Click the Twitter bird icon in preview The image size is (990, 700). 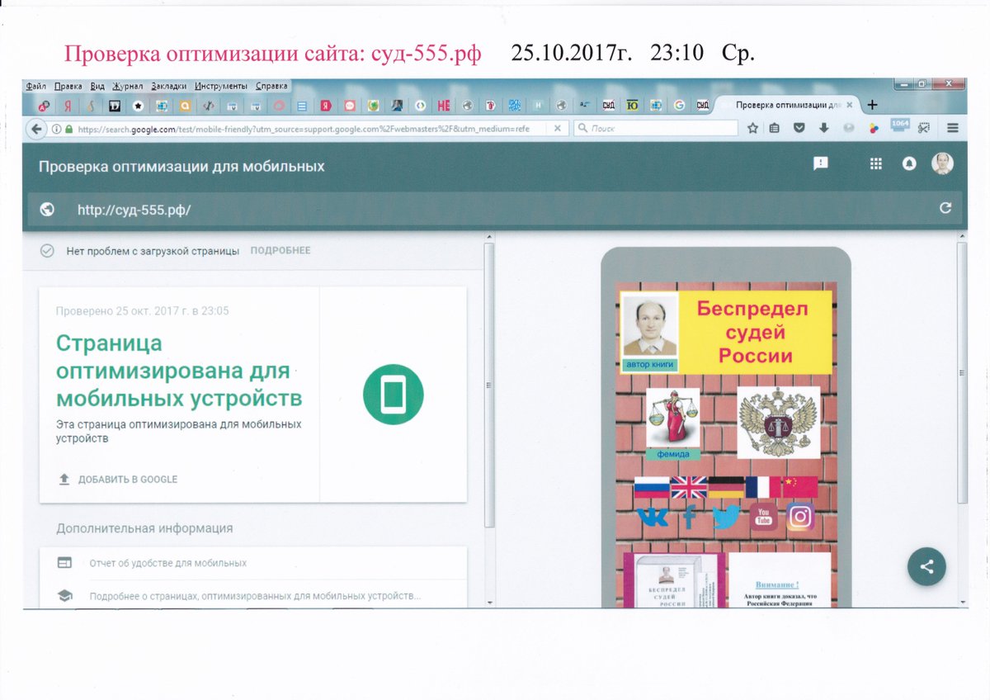(x=726, y=518)
